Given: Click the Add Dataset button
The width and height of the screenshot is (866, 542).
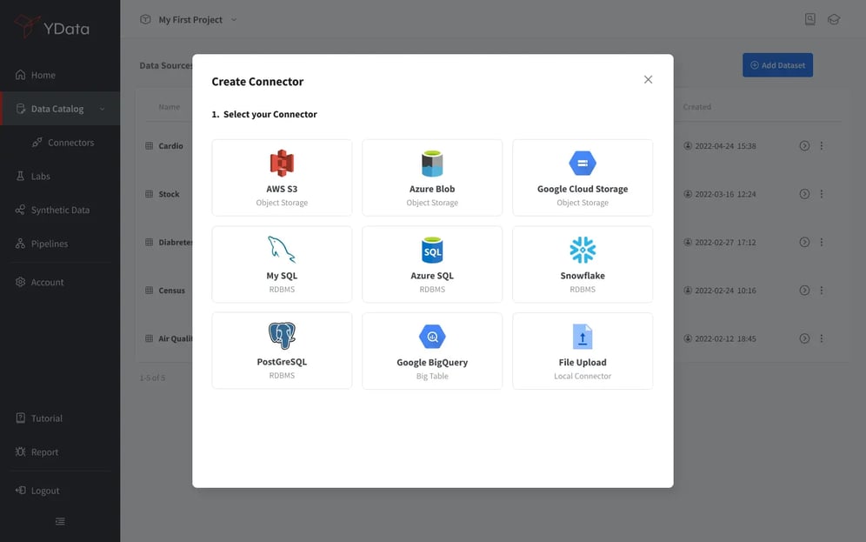Looking at the screenshot, I should pos(777,65).
